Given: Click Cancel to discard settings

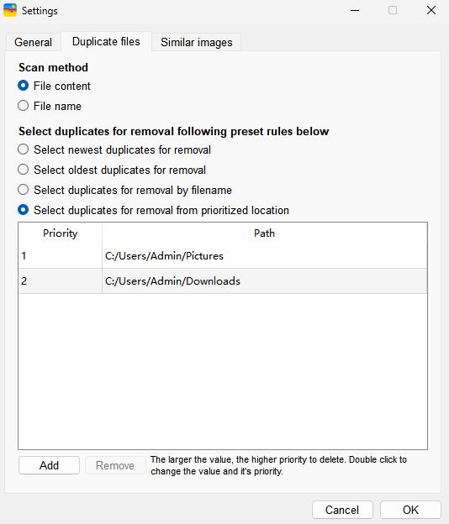Looking at the screenshot, I should (x=342, y=510).
